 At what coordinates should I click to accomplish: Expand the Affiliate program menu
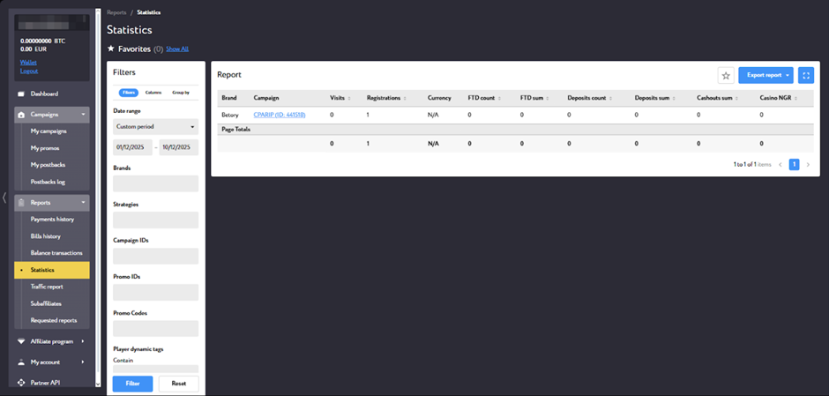coord(52,340)
